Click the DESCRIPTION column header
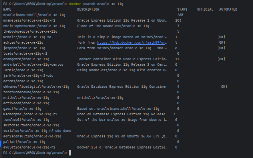 point(88,9)
